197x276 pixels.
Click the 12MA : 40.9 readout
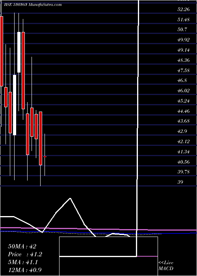[25, 270]
